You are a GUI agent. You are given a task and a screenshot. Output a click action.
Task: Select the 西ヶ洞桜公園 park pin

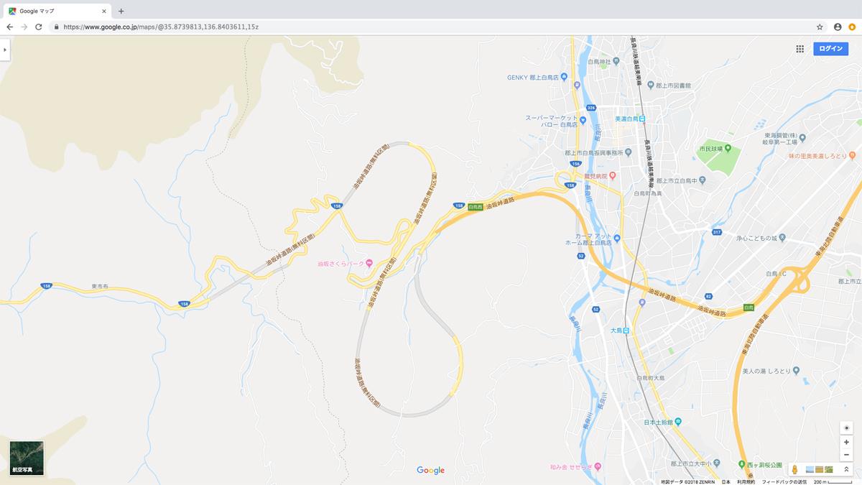pos(742,465)
